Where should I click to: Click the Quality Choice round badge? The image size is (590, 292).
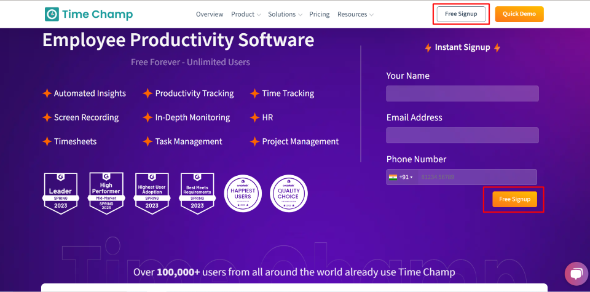pyautogui.click(x=289, y=194)
